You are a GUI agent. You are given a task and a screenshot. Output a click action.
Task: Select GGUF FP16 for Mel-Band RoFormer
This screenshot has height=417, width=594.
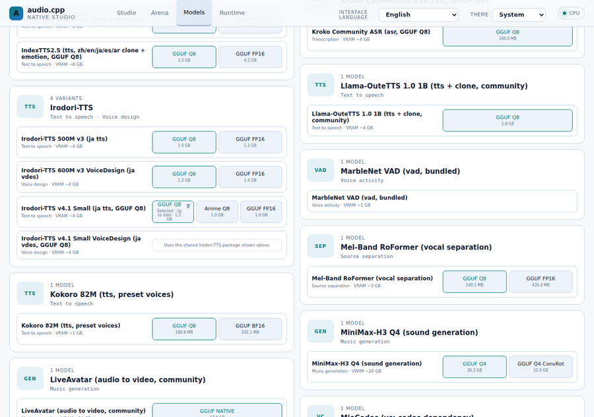541,281
